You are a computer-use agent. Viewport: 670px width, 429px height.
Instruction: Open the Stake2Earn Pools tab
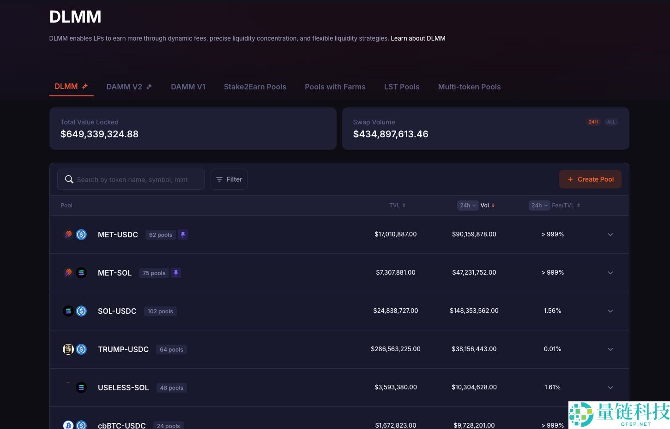(255, 87)
